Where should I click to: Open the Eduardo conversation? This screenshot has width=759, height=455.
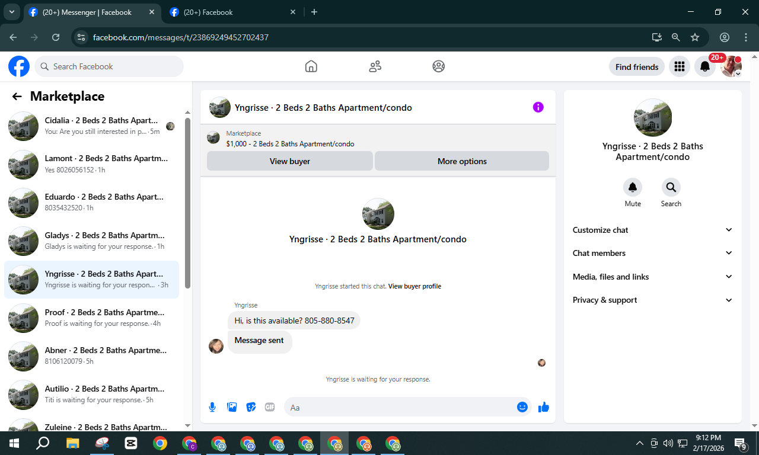(93, 203)
